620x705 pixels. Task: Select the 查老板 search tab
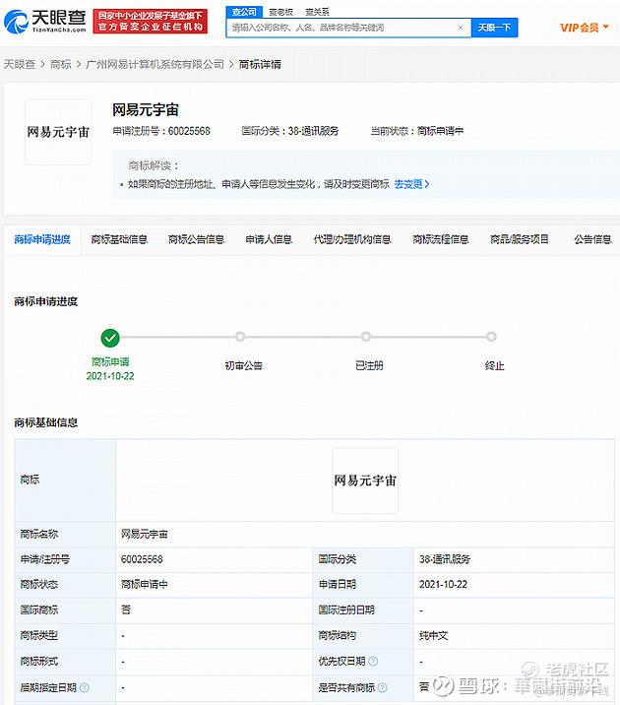point(281,12)
